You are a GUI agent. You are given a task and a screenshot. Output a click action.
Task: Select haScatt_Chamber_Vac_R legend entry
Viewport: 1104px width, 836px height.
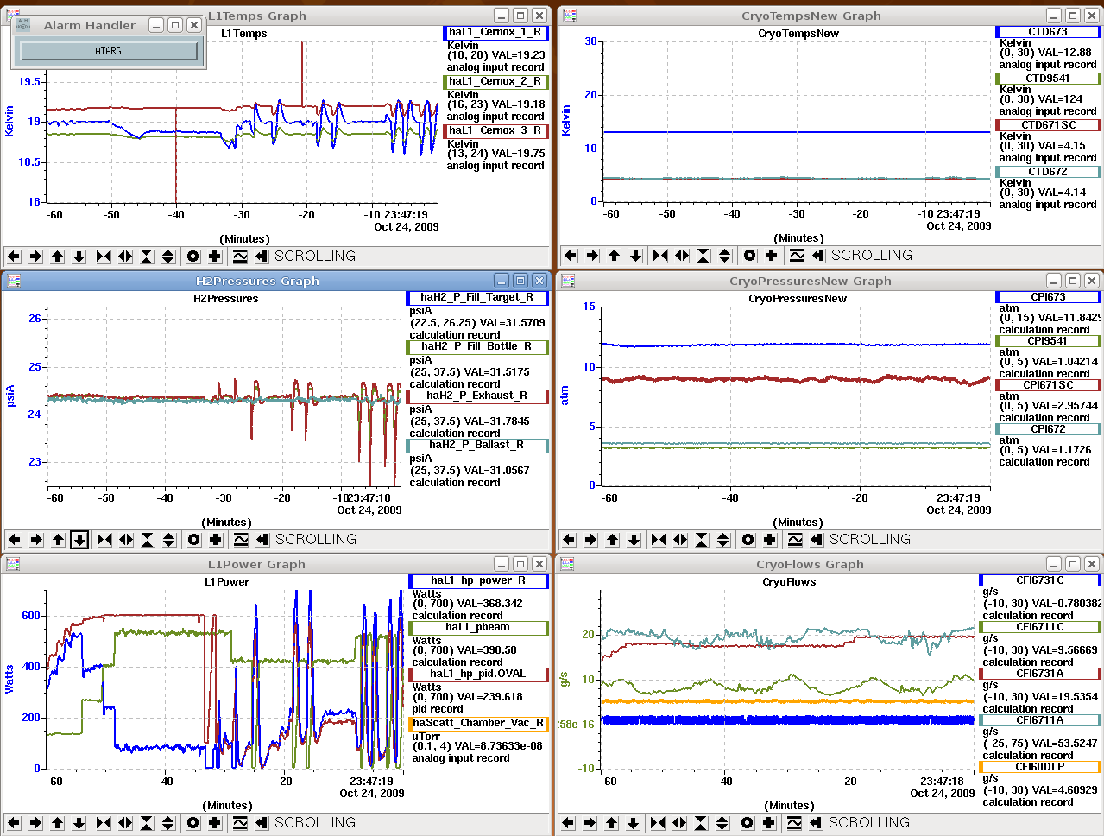[478, 724]
